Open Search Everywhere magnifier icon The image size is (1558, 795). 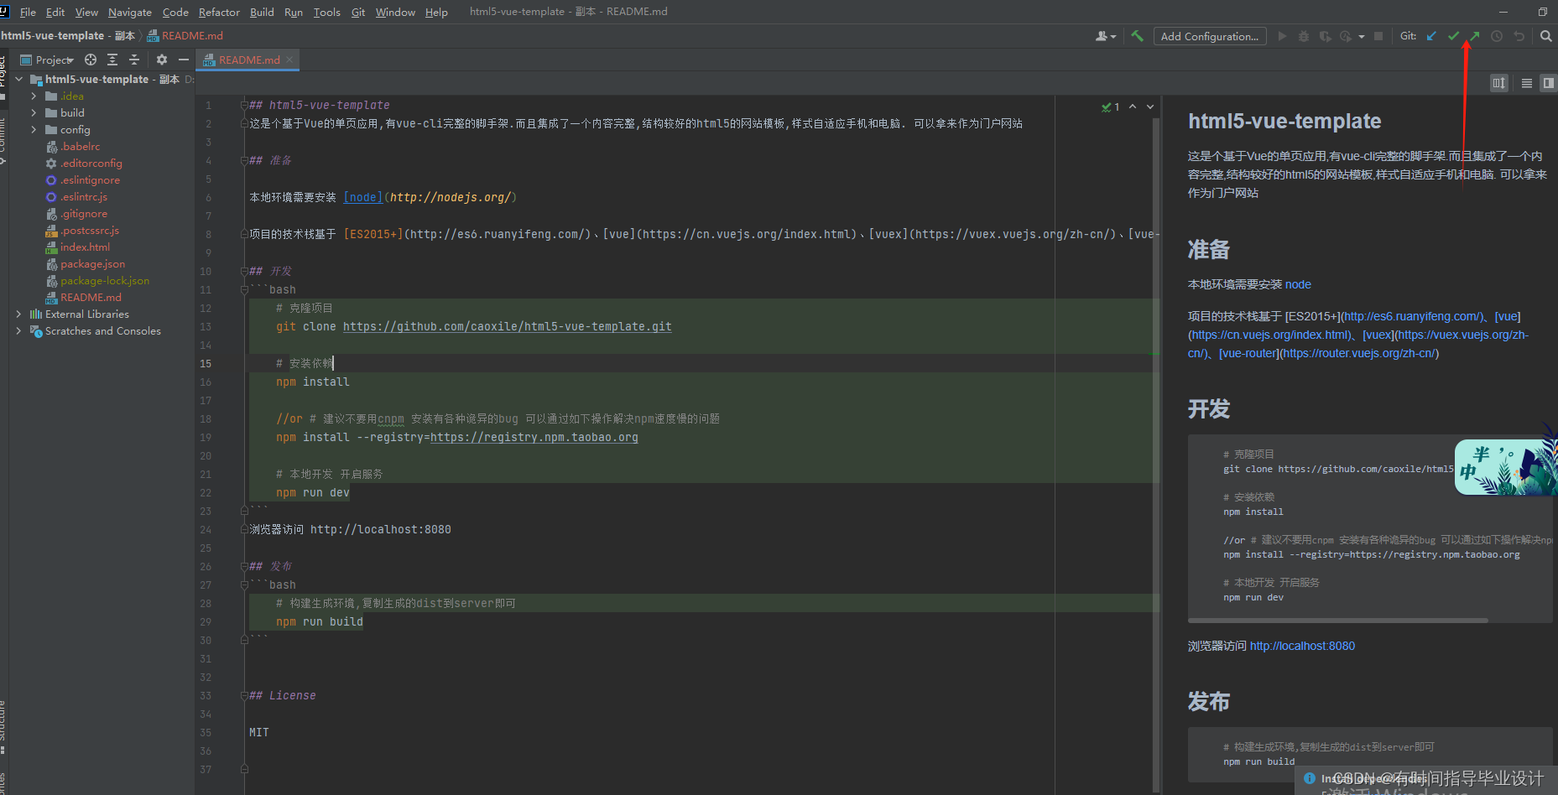click(1546, 36)
